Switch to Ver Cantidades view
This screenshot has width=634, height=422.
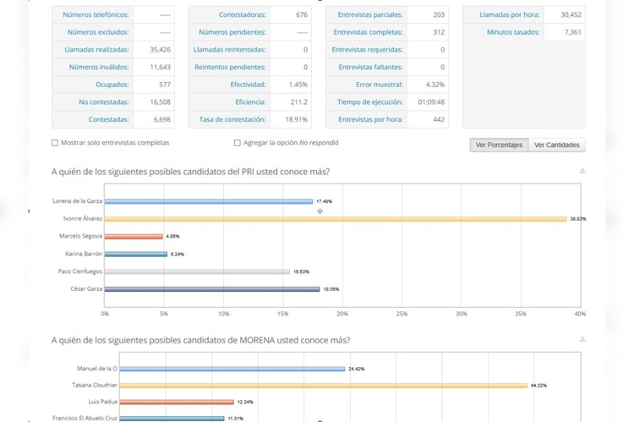pos(556,145)
